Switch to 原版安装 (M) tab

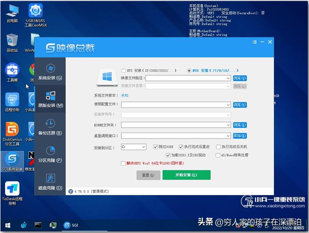[50, 99]
